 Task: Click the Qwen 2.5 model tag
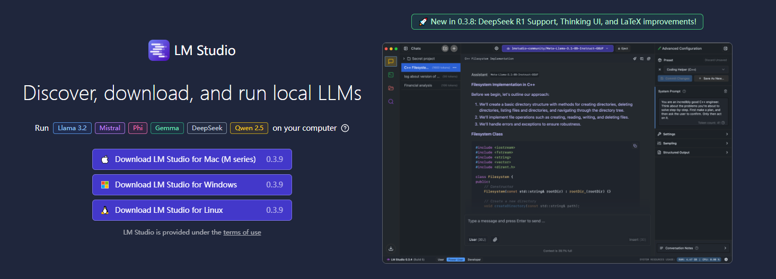point(249,128)
